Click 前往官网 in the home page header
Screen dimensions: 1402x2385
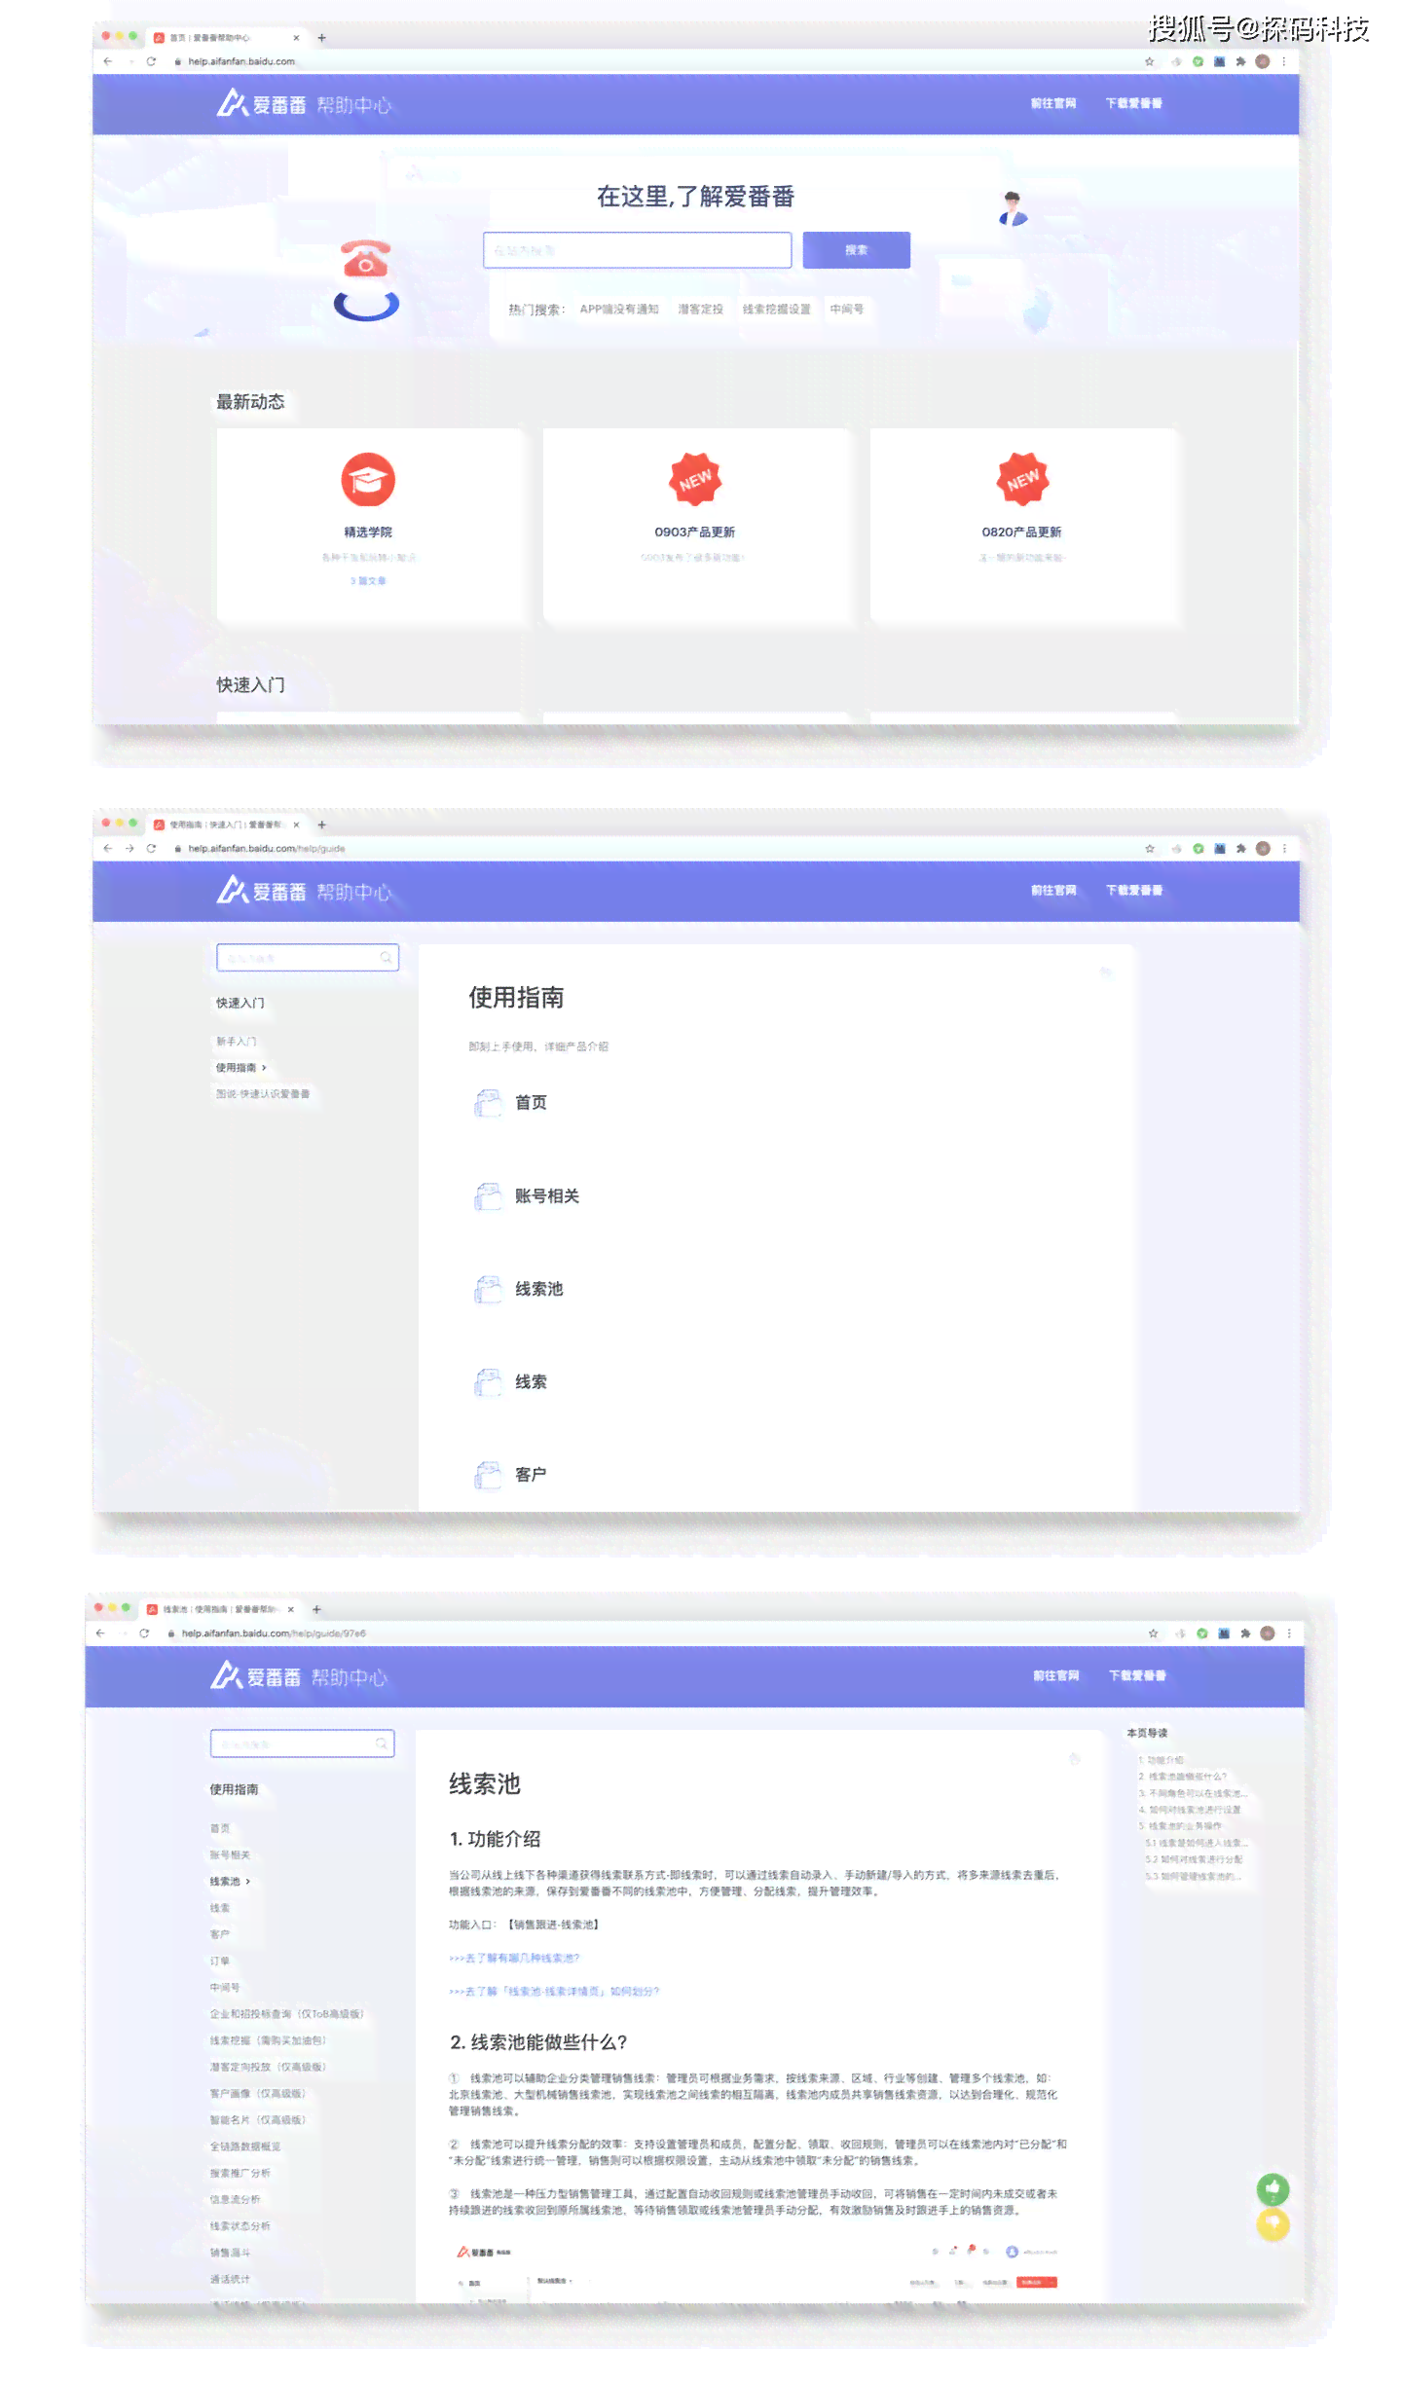click(x=1053, y=103)
